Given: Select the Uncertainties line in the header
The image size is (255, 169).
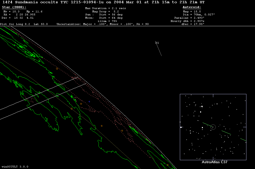Looking at the screenshot, I should coord(102,24).
